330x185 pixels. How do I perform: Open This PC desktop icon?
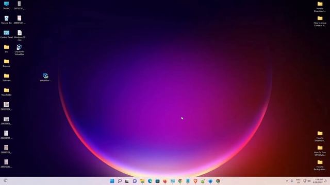point(7,5)
